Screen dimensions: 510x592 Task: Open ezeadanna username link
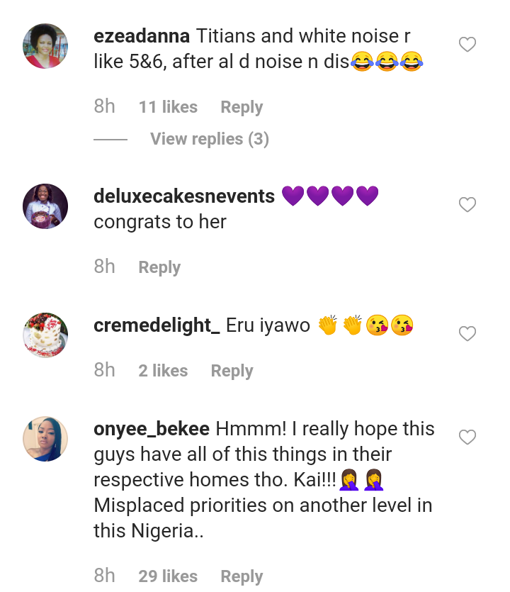pyautogui.click(x=141, y=36)
